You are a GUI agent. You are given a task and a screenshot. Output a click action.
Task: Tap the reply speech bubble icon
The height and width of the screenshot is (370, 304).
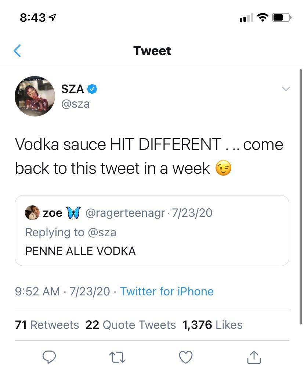click(49, 356)
